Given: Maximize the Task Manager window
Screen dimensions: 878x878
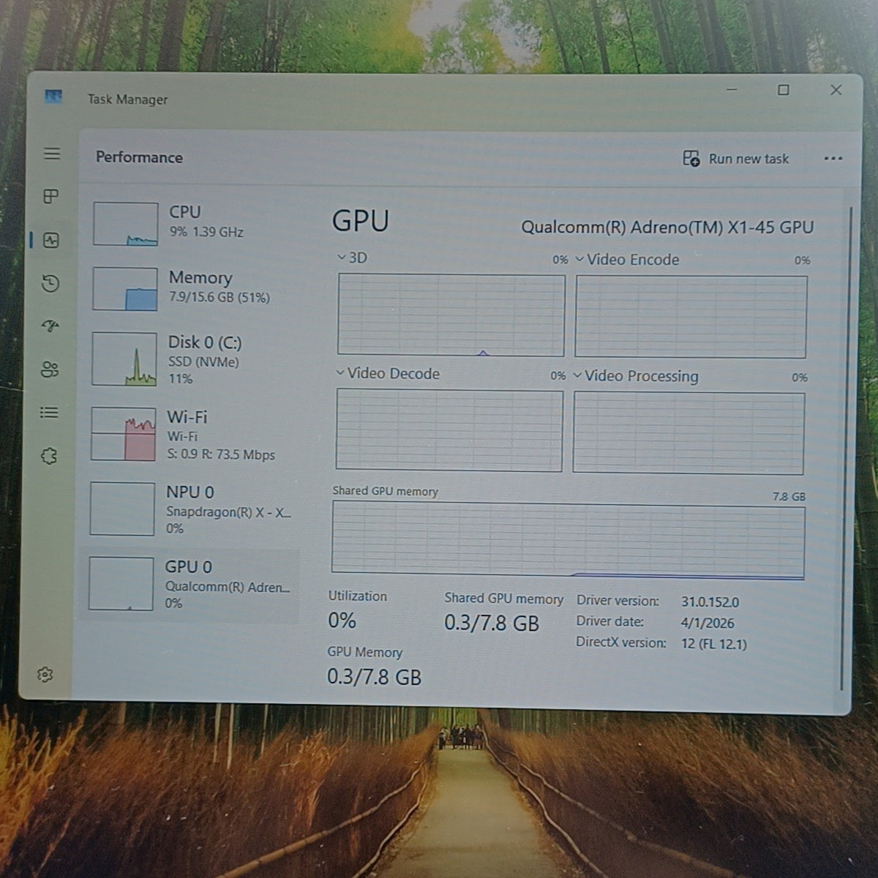Looking at the screenshot, I should [784, 89].
